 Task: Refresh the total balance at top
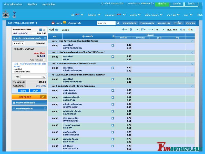click(152, 3)
